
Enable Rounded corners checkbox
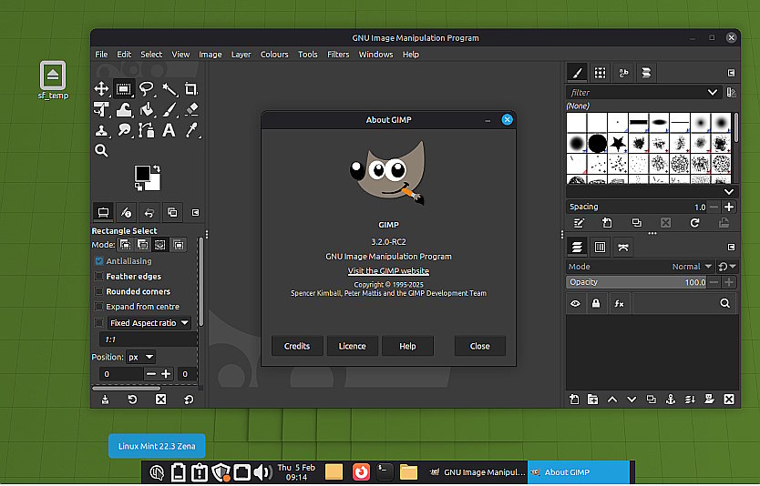click(99, 291)
